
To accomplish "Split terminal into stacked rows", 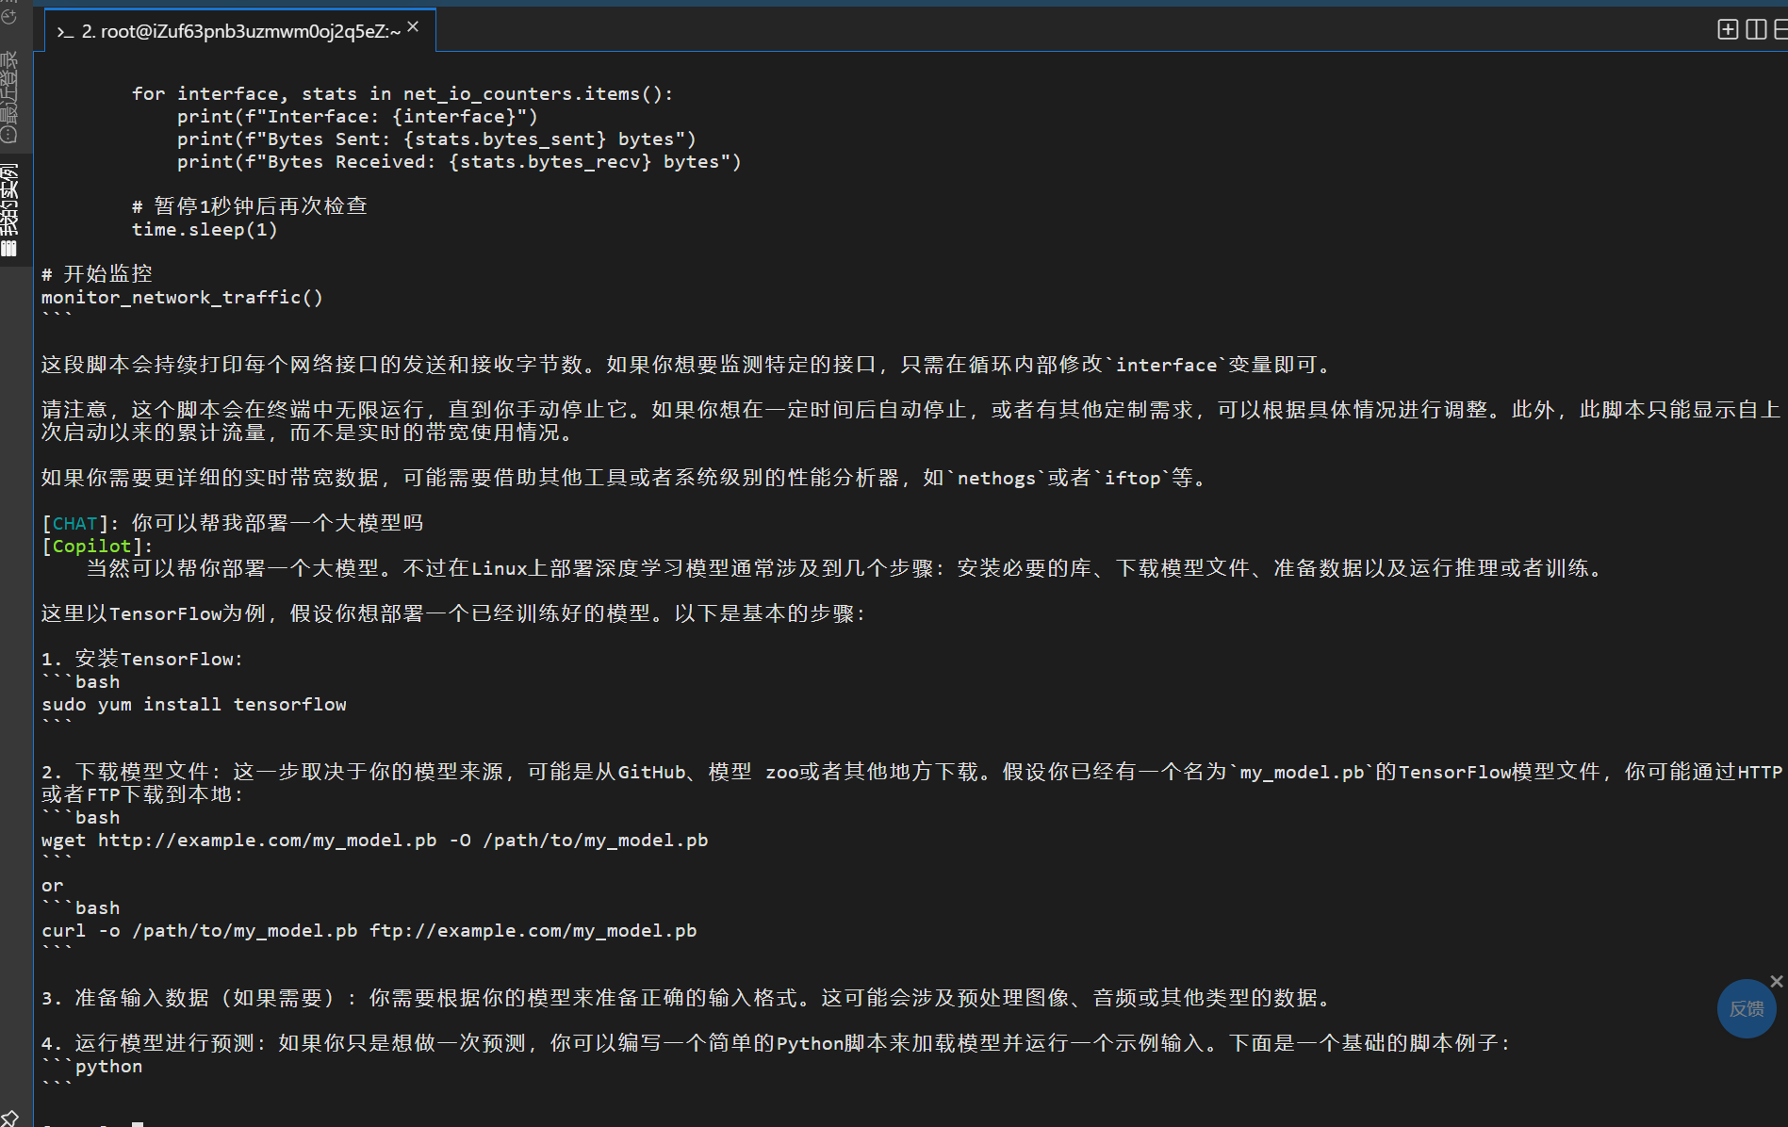I will (x=1780, y=29).
